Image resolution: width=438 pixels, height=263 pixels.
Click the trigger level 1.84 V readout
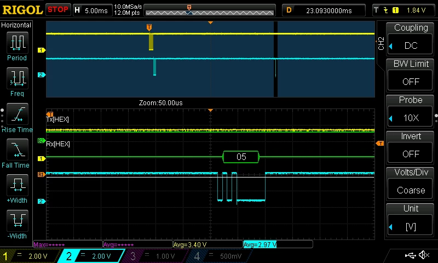click(x=416, y=10)
